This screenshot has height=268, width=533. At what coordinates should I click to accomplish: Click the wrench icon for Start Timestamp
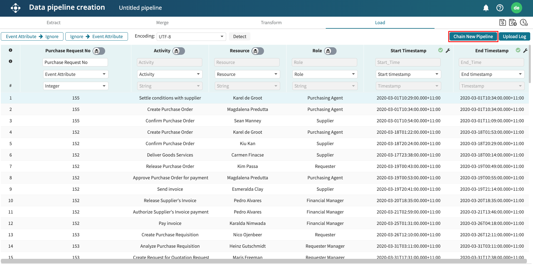448,51
